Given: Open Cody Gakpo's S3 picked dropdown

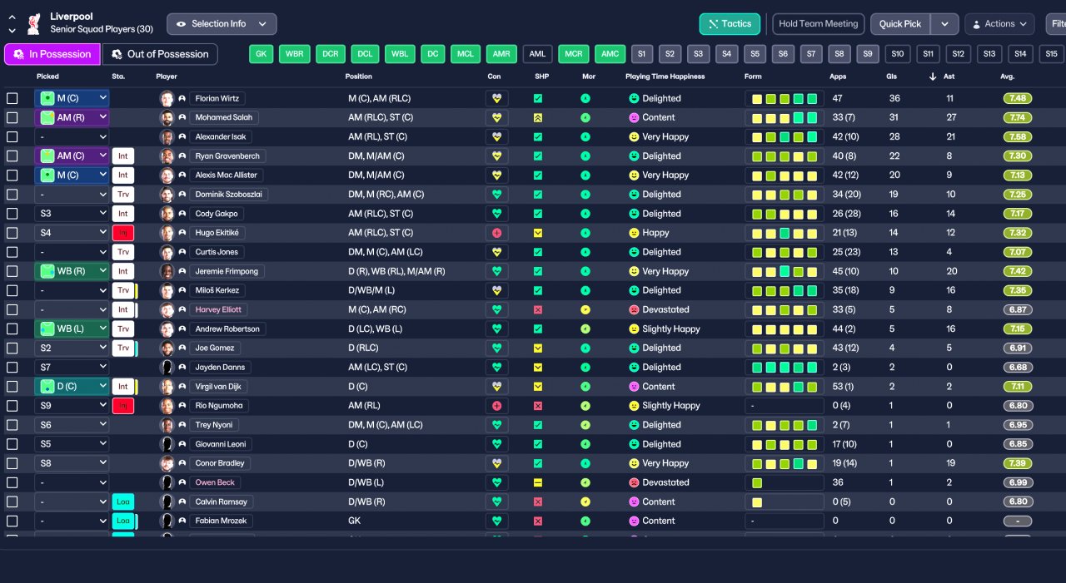Looking at the screenshot, I should click(72, 214).
